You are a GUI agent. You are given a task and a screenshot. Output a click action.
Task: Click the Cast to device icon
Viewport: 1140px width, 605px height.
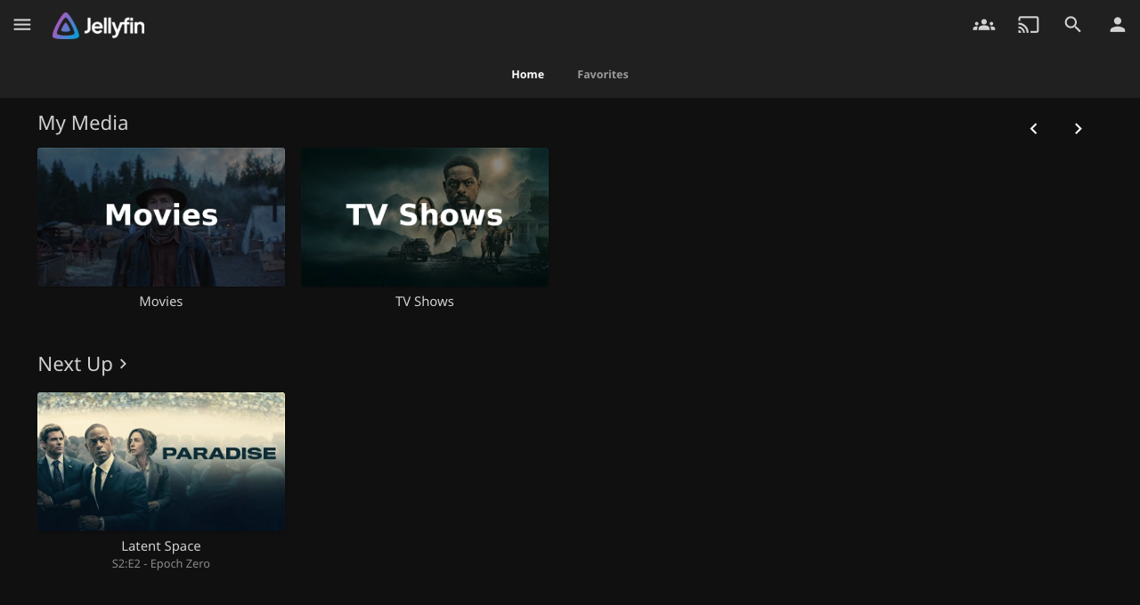[x=1028, y=24]
